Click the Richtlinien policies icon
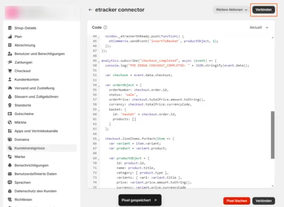 click(x=10, y=200)
